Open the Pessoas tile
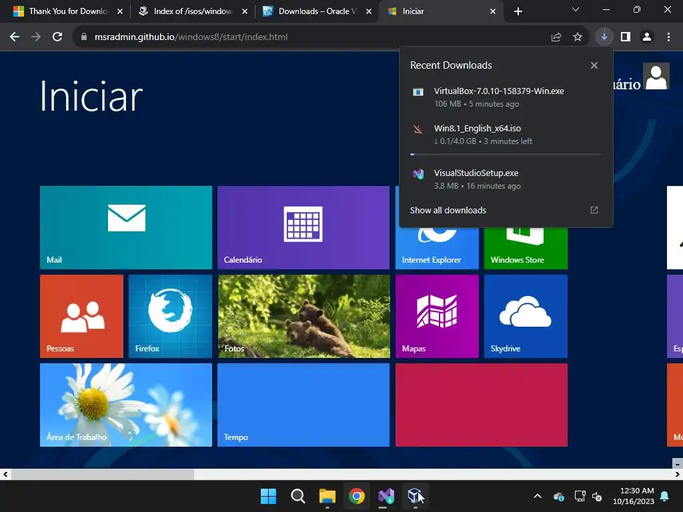 pos(81,316)
